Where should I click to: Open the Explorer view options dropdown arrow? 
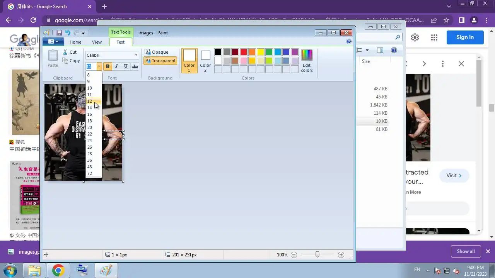coord(367,50)
